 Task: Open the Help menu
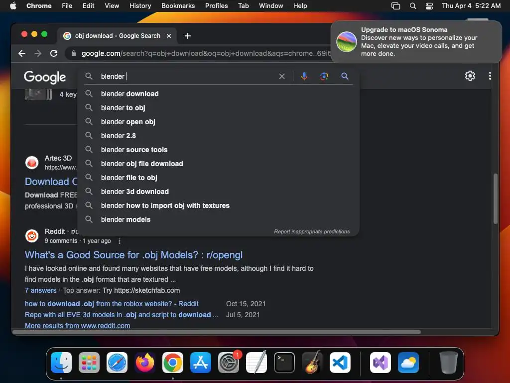[x=300, y=6]
